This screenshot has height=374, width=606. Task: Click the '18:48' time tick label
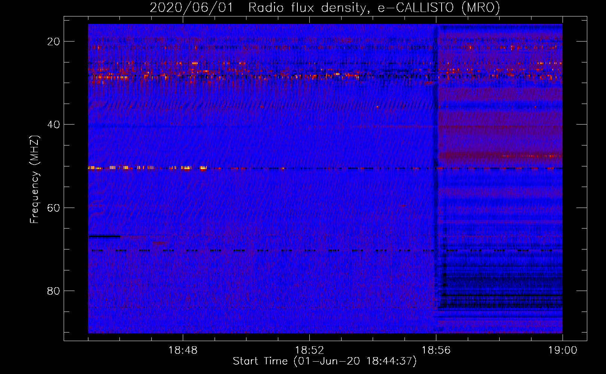[x=183, y=350]
